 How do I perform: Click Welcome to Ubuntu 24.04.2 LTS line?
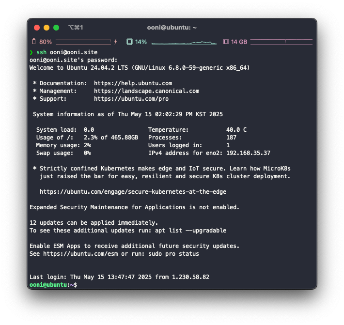pos(140,68)
